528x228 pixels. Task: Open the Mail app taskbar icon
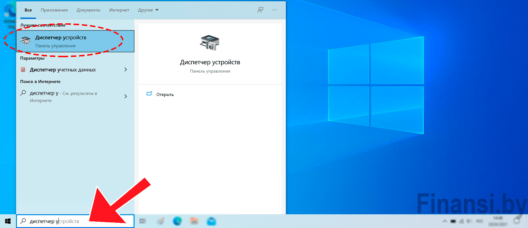pyautogui.click(x=211, y=221)
